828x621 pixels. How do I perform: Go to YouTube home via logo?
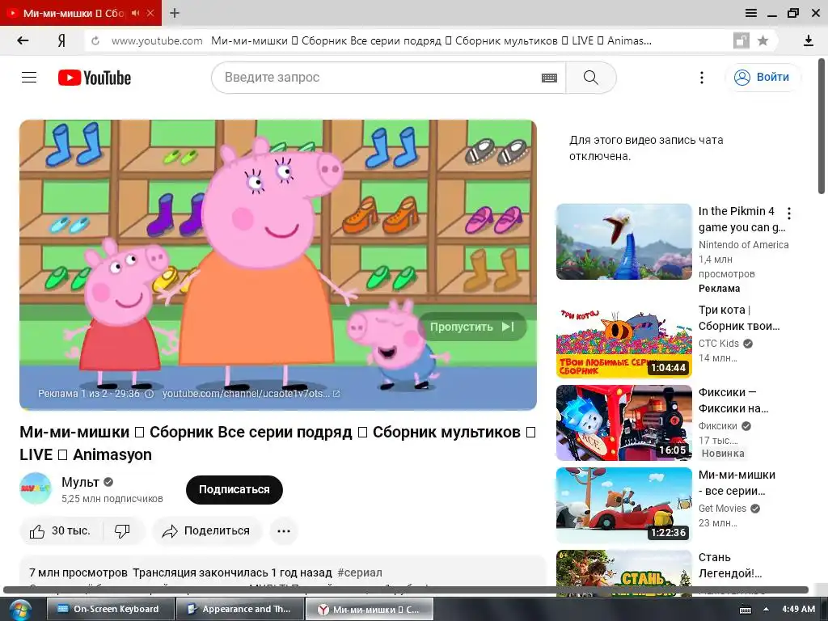(95, 78)
